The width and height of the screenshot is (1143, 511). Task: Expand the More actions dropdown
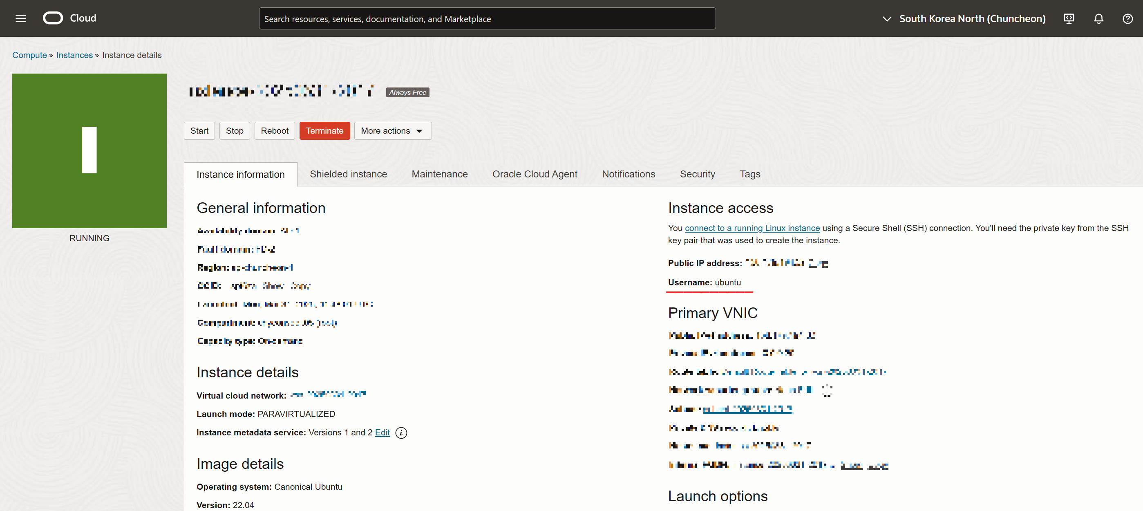pos(393,131)
